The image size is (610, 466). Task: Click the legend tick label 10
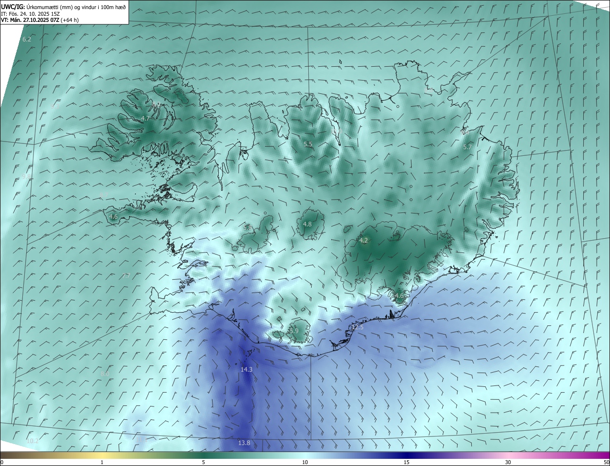305,462
